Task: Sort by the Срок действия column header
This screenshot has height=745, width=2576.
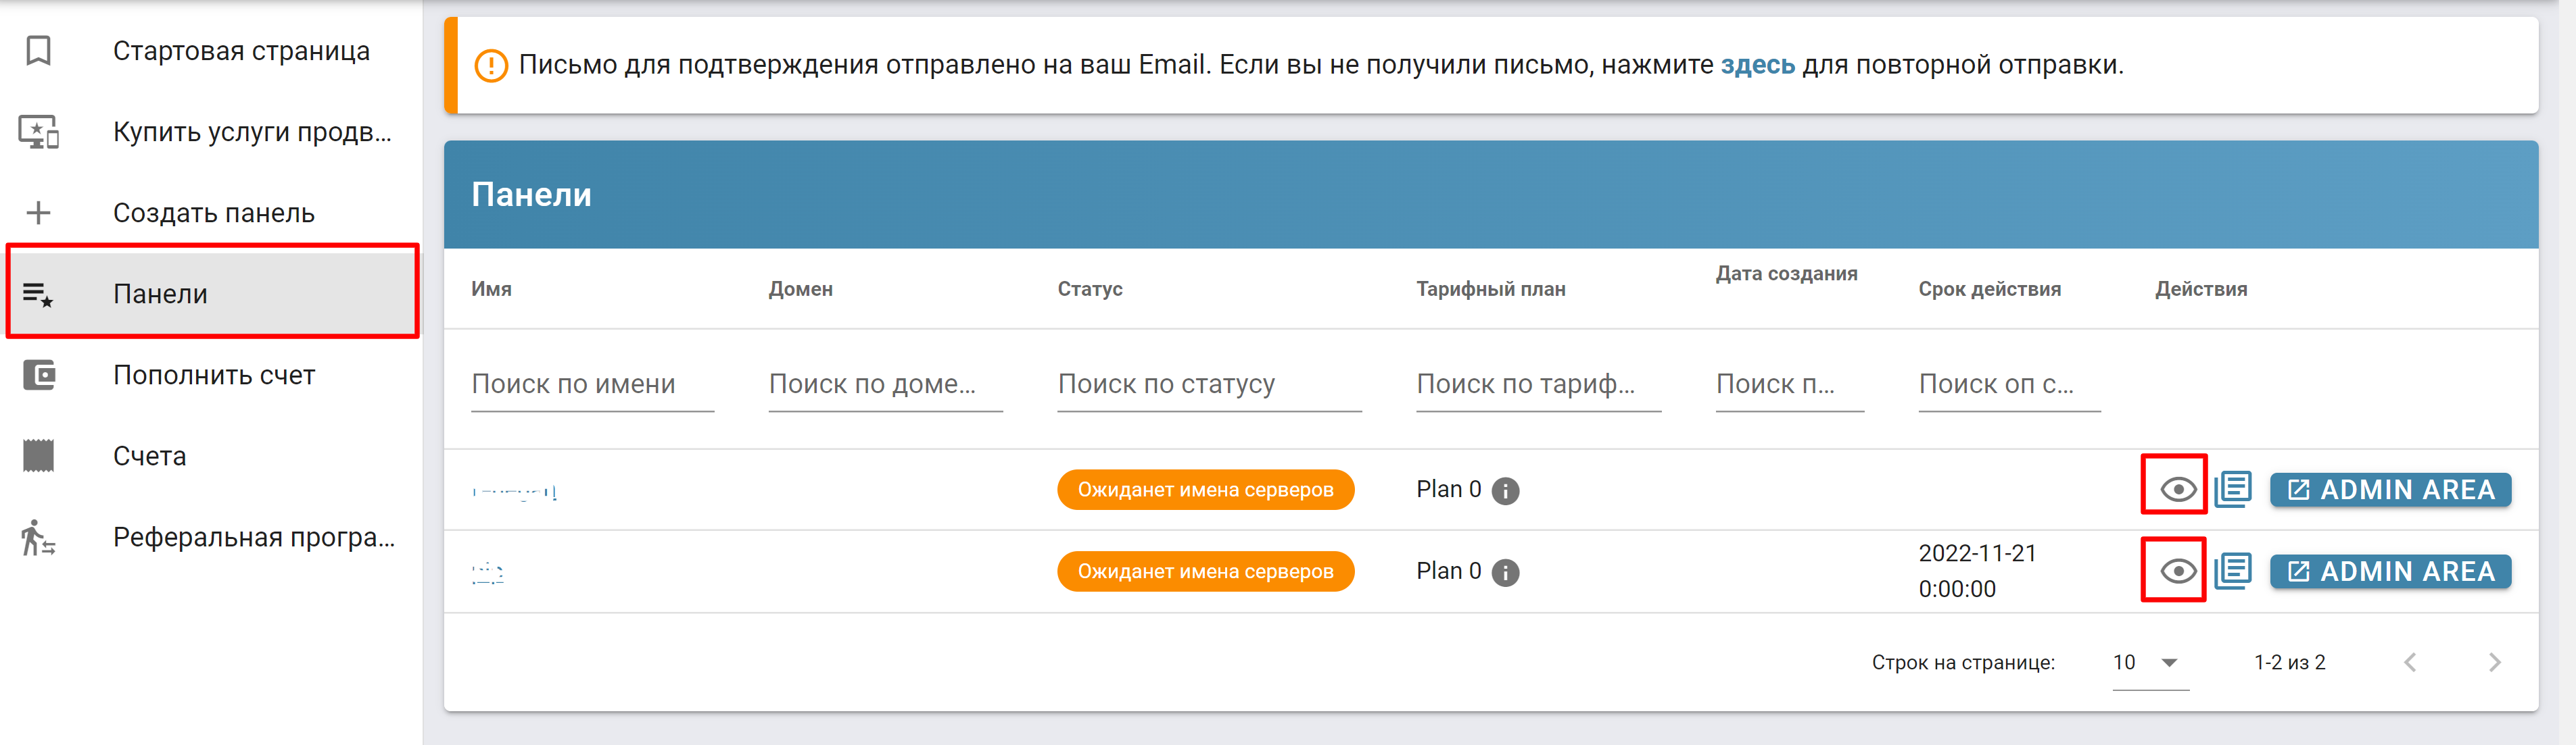Action: coord(1989,288)
